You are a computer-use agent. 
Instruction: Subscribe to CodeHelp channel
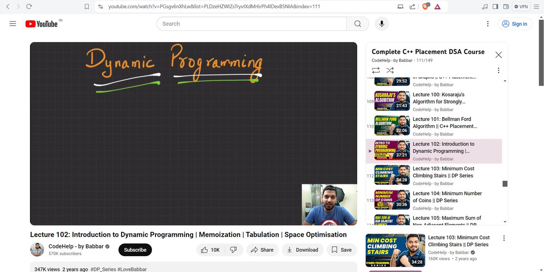coord(135,250)
